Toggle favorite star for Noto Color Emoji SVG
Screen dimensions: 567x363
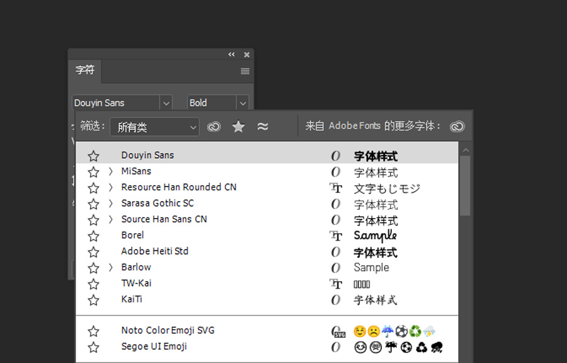94,331
